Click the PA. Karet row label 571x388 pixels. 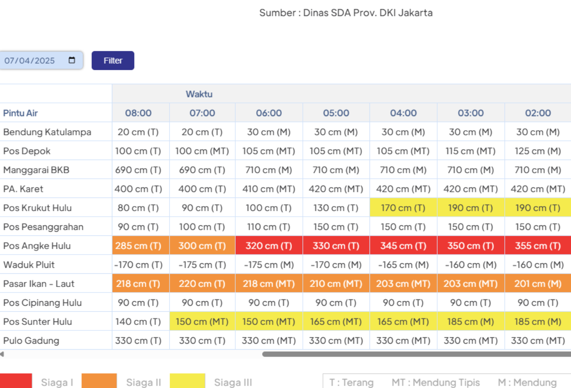coord(23,189)
